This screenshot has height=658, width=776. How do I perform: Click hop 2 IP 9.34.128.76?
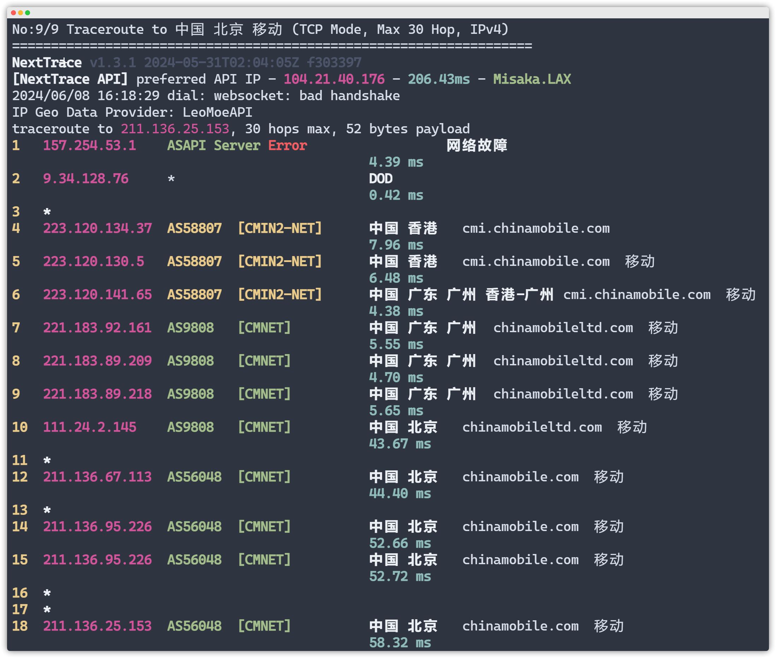pos(85,179)
